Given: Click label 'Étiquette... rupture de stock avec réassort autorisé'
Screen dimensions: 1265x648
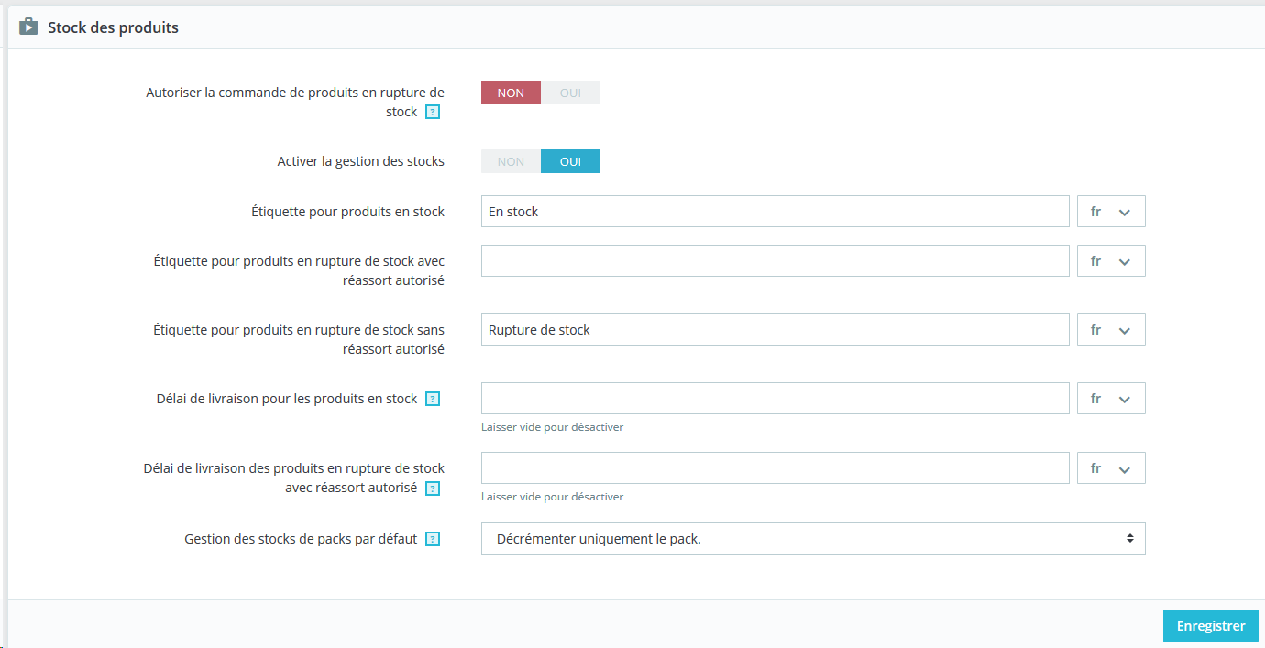Looking at the screenshot, I should coord(299,270).
